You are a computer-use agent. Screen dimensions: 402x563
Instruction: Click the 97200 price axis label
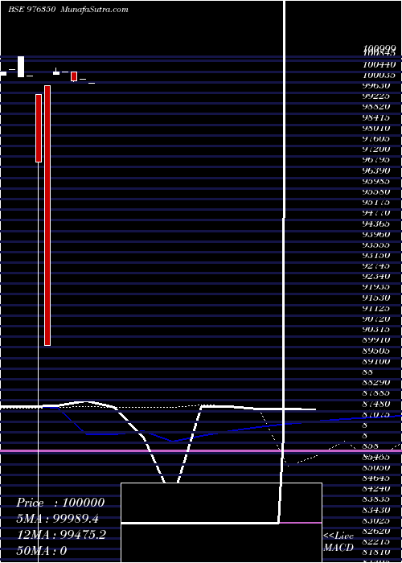[x=377, y=149]
